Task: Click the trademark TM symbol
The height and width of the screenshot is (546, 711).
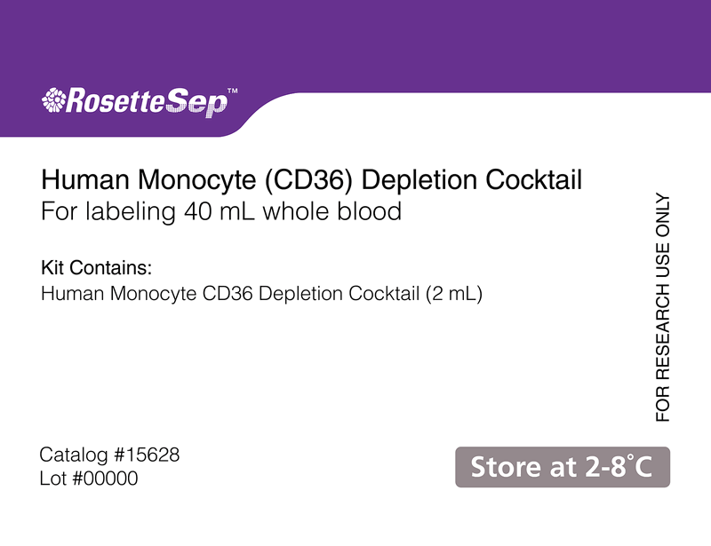Action: [x=232, y=91]
